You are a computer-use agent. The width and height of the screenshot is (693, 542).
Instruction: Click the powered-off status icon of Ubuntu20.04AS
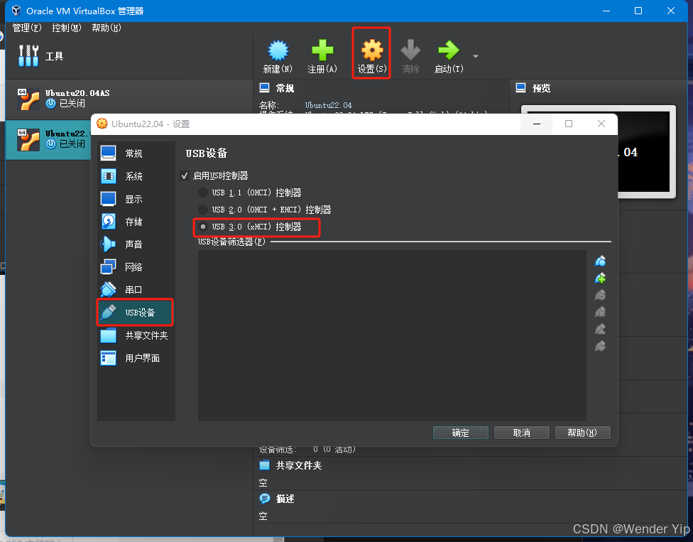tap(51, 104)
